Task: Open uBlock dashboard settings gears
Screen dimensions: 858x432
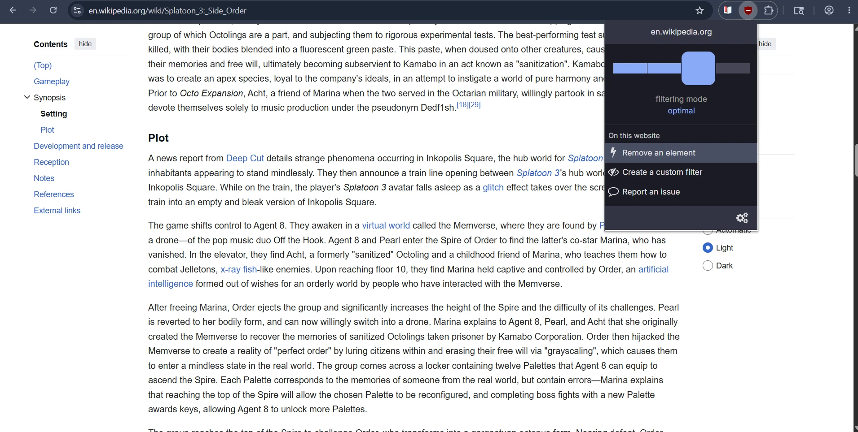Action: (x=742, y=218)
